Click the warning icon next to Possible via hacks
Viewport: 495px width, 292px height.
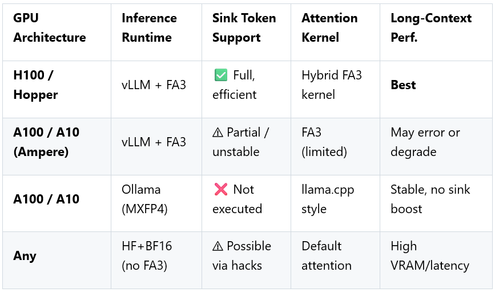[x=218, y=246]
